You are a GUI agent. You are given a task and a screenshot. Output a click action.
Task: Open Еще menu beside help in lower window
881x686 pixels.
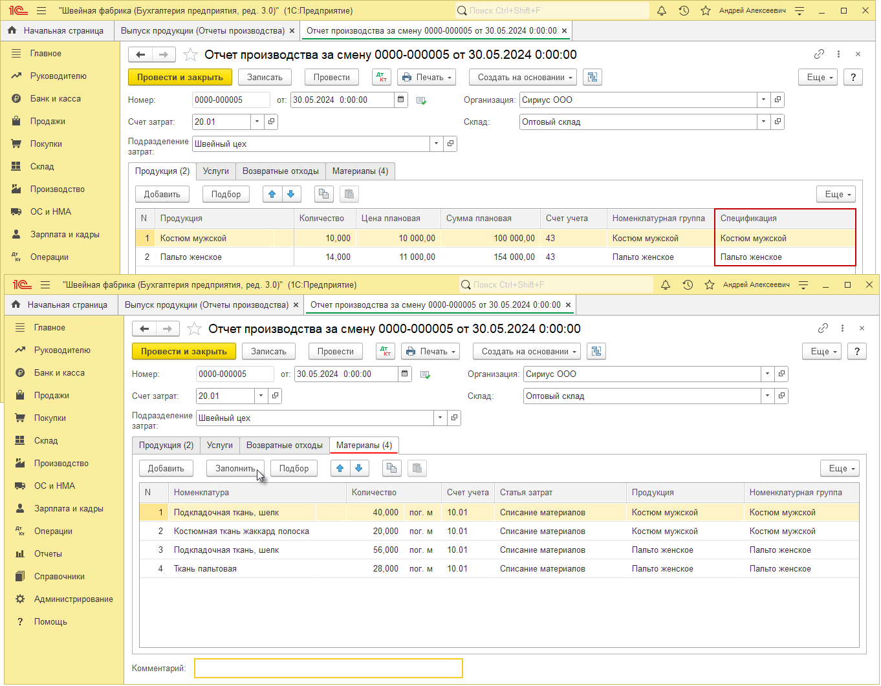[x=821, y=351]
